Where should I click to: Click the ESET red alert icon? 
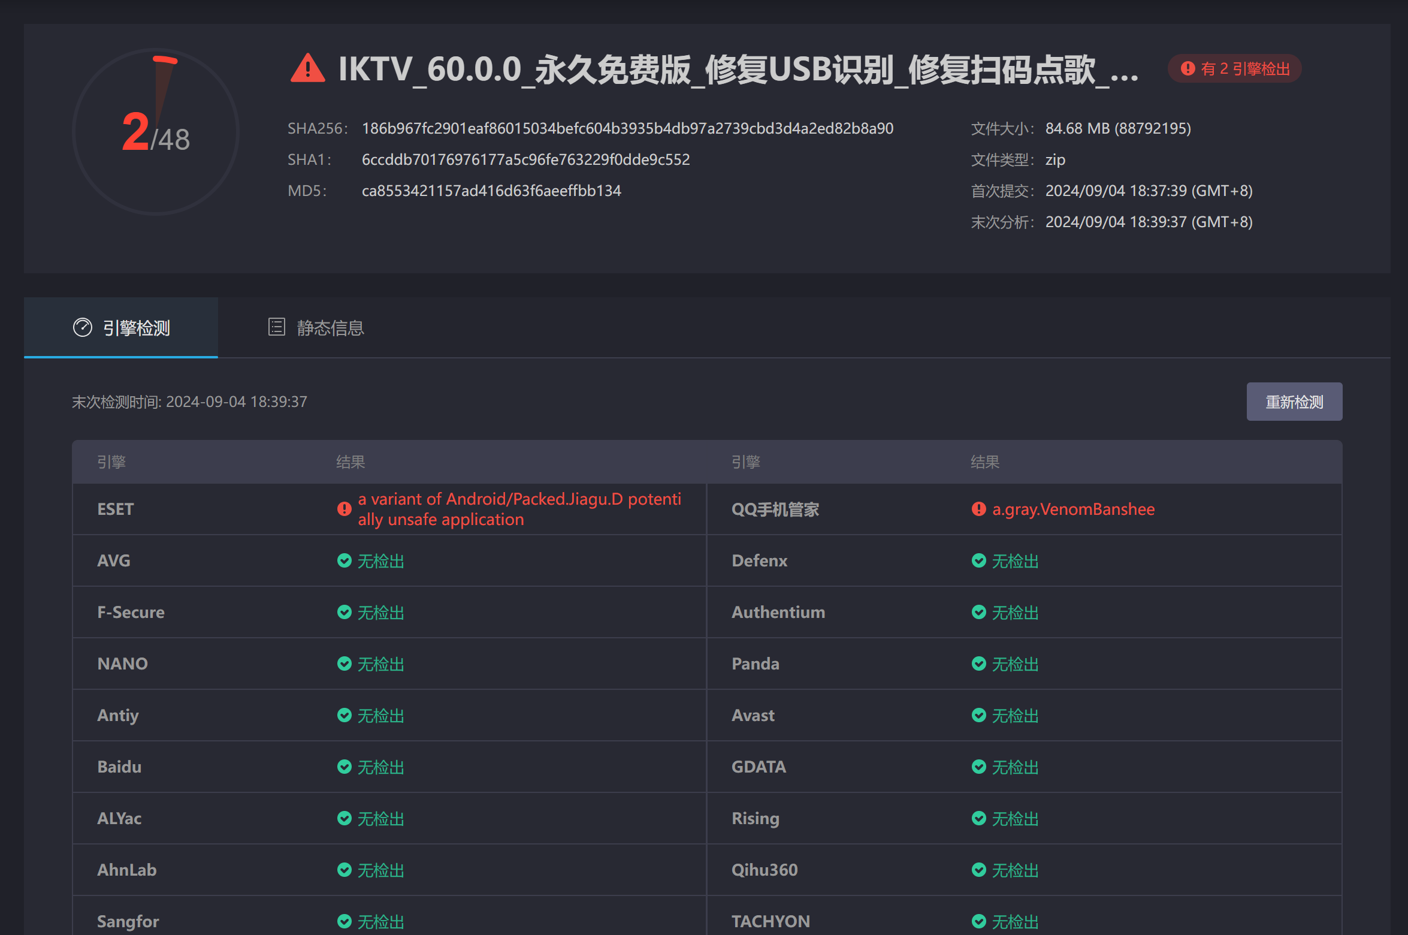coord(345,509)
